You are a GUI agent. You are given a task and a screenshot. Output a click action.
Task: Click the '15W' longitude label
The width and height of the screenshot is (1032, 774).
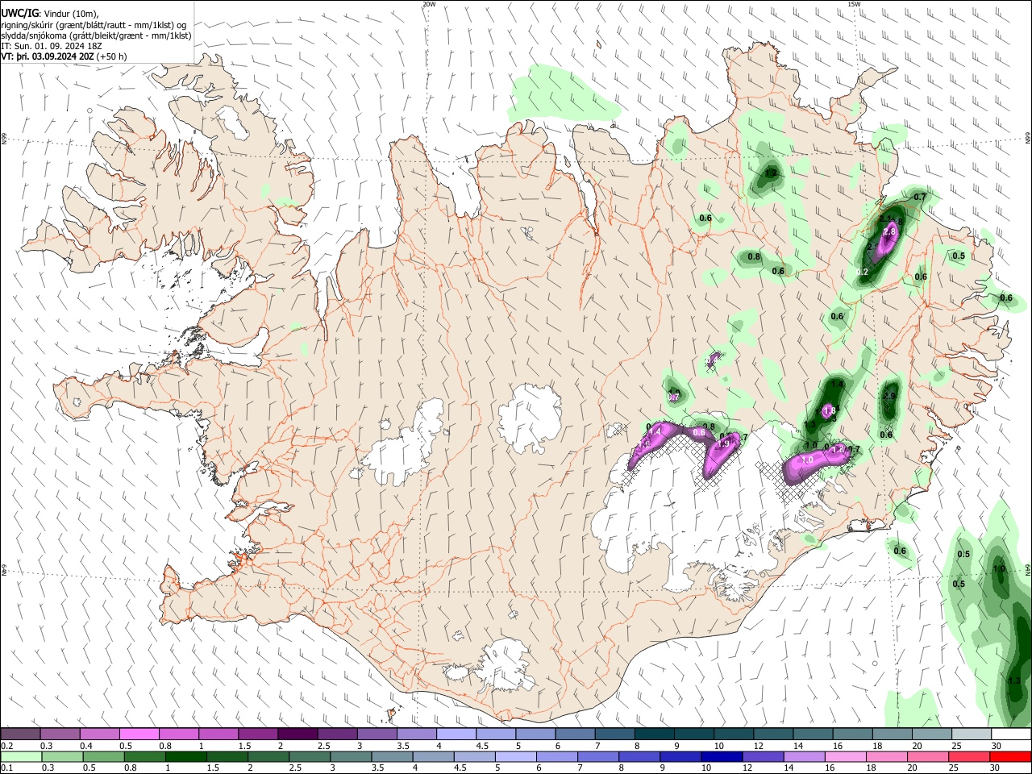point(854,4)
